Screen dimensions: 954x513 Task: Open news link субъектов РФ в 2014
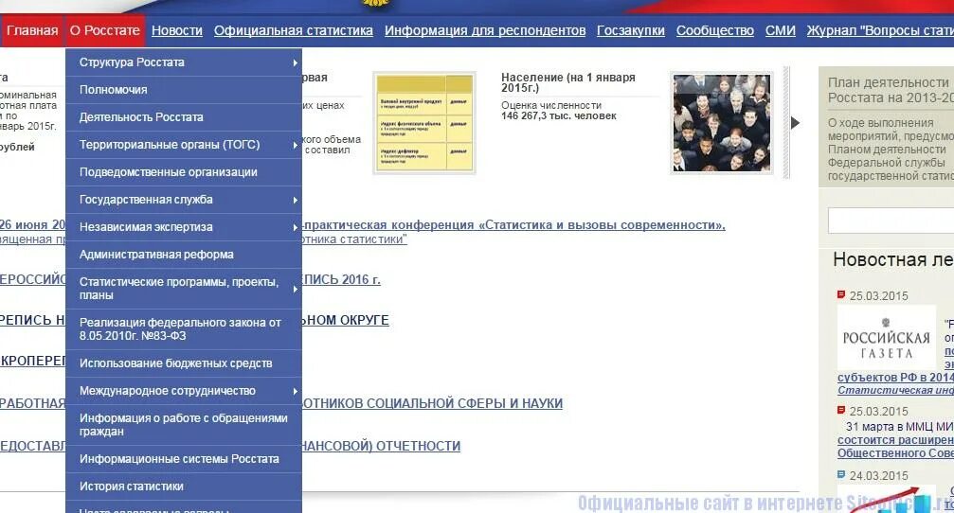895,378
